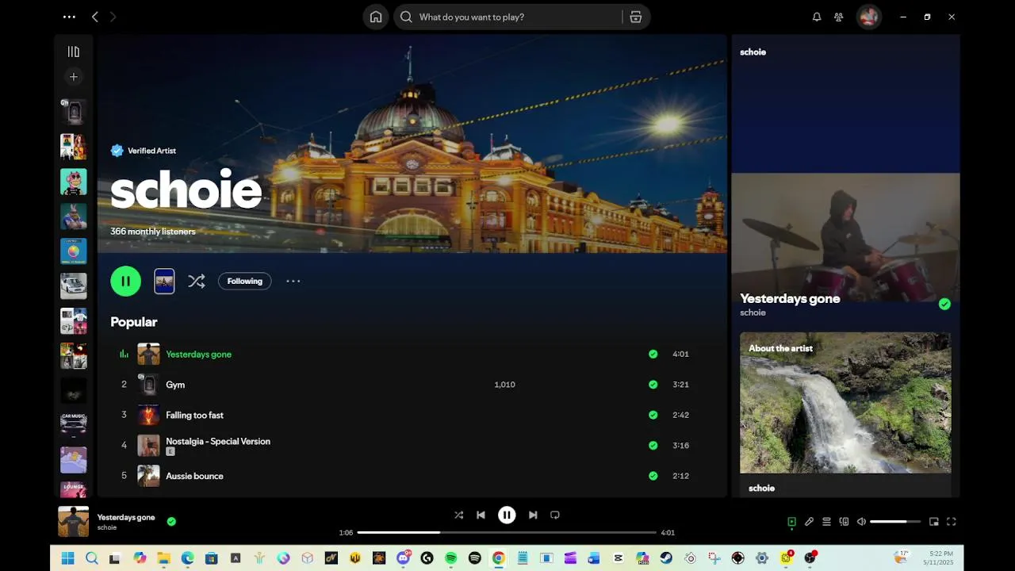Skip to previous track
This screenshot has width=1015, height=571.
pyautogui.click(x=481, y=515)
